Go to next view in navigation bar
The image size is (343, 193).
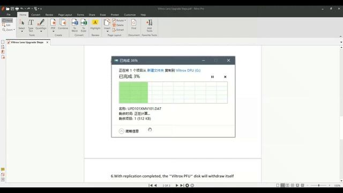[x=192, y=185]
